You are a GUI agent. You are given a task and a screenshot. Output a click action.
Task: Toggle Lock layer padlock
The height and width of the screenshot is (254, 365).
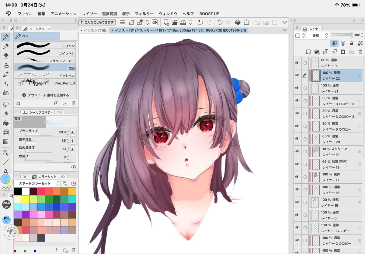[x=352, y=43]
